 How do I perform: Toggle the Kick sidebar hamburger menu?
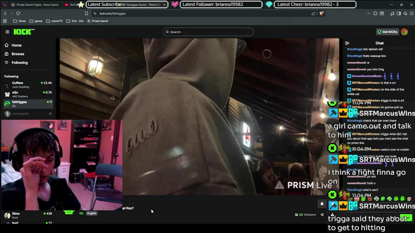[x=7, y=32]
